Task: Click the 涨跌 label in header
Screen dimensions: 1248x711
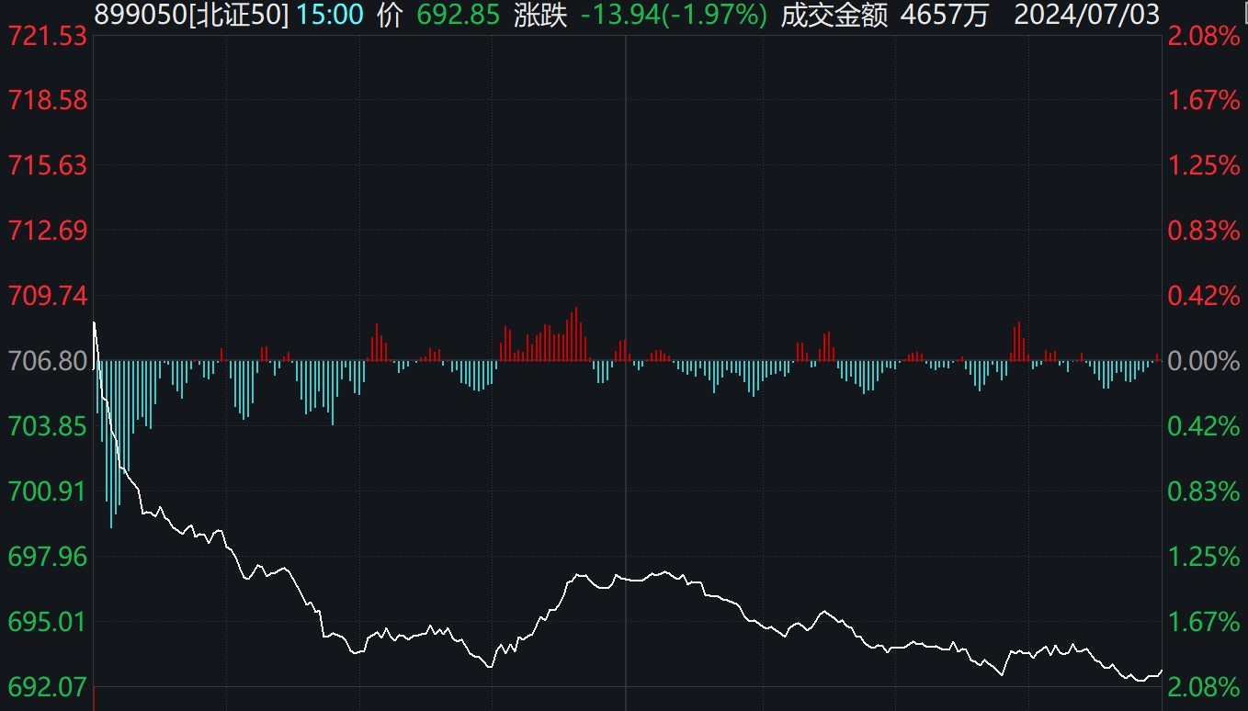Action: [541, 14]
